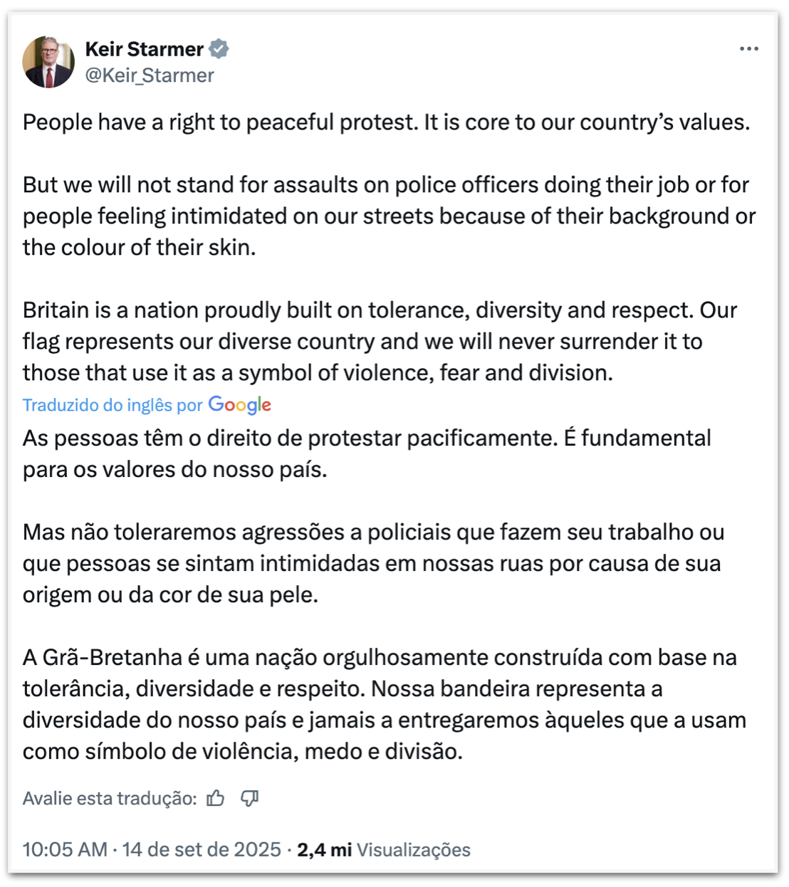
Task: Click the English paragraph about peaceful protest
Action: point(386,122)
